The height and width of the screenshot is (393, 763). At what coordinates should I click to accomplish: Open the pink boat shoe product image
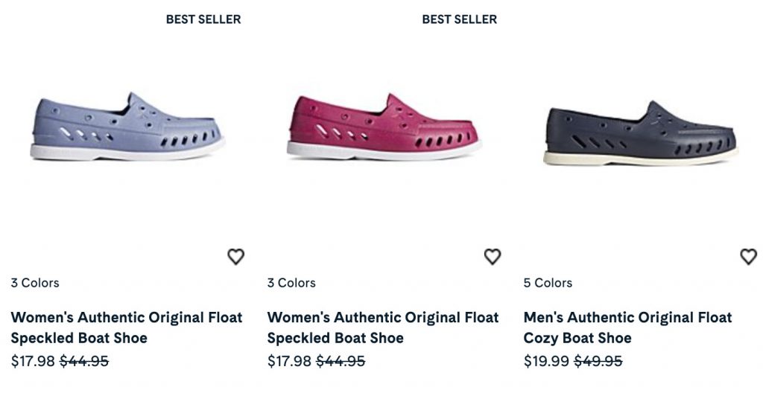pos(383,127)
